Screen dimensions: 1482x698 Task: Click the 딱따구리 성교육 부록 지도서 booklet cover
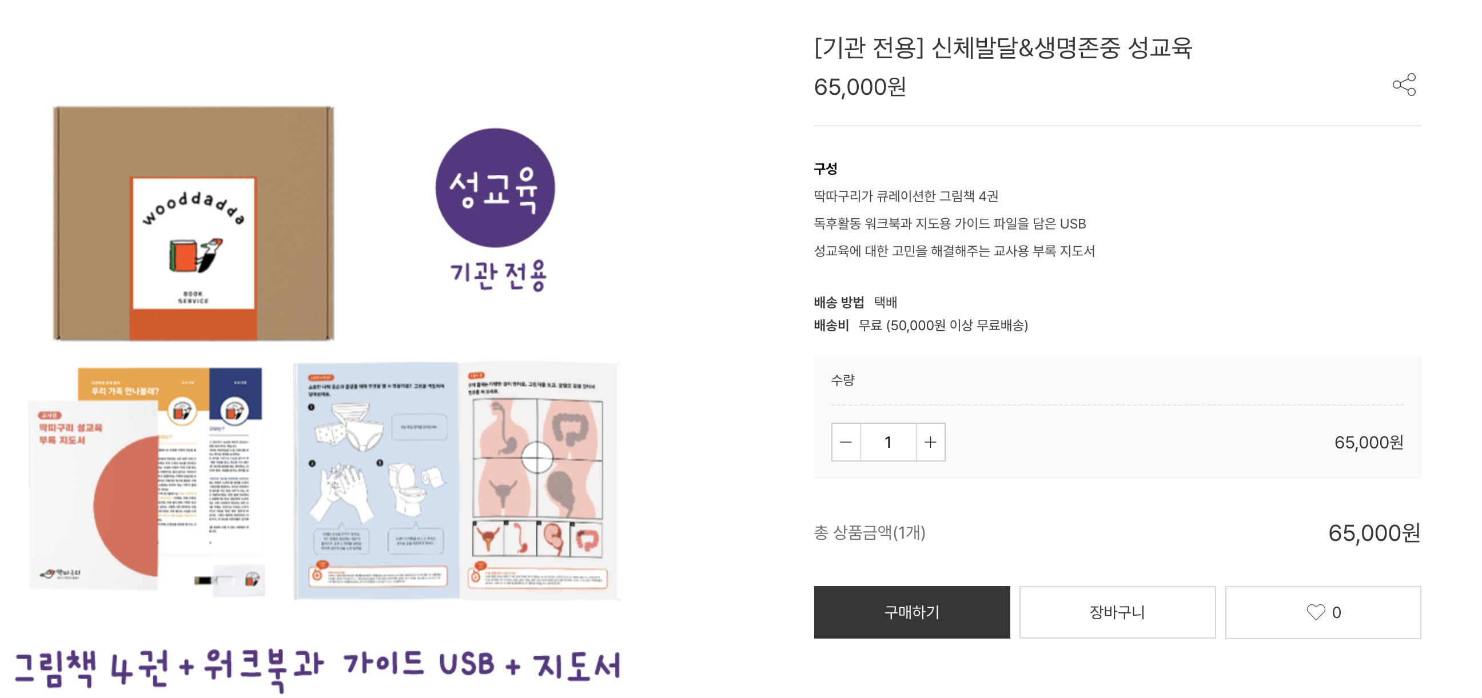click(93, 495)
